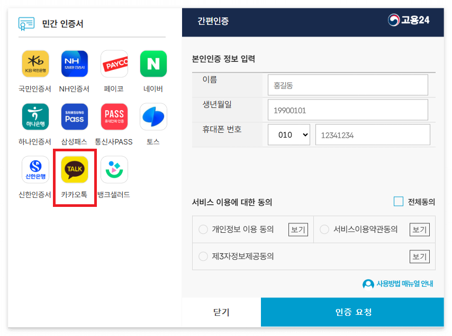Click the 신한인증서 label text
Image resolution: width=452 pixels, height=336 pixels.
pyautogui.click(x=35, y=195)
